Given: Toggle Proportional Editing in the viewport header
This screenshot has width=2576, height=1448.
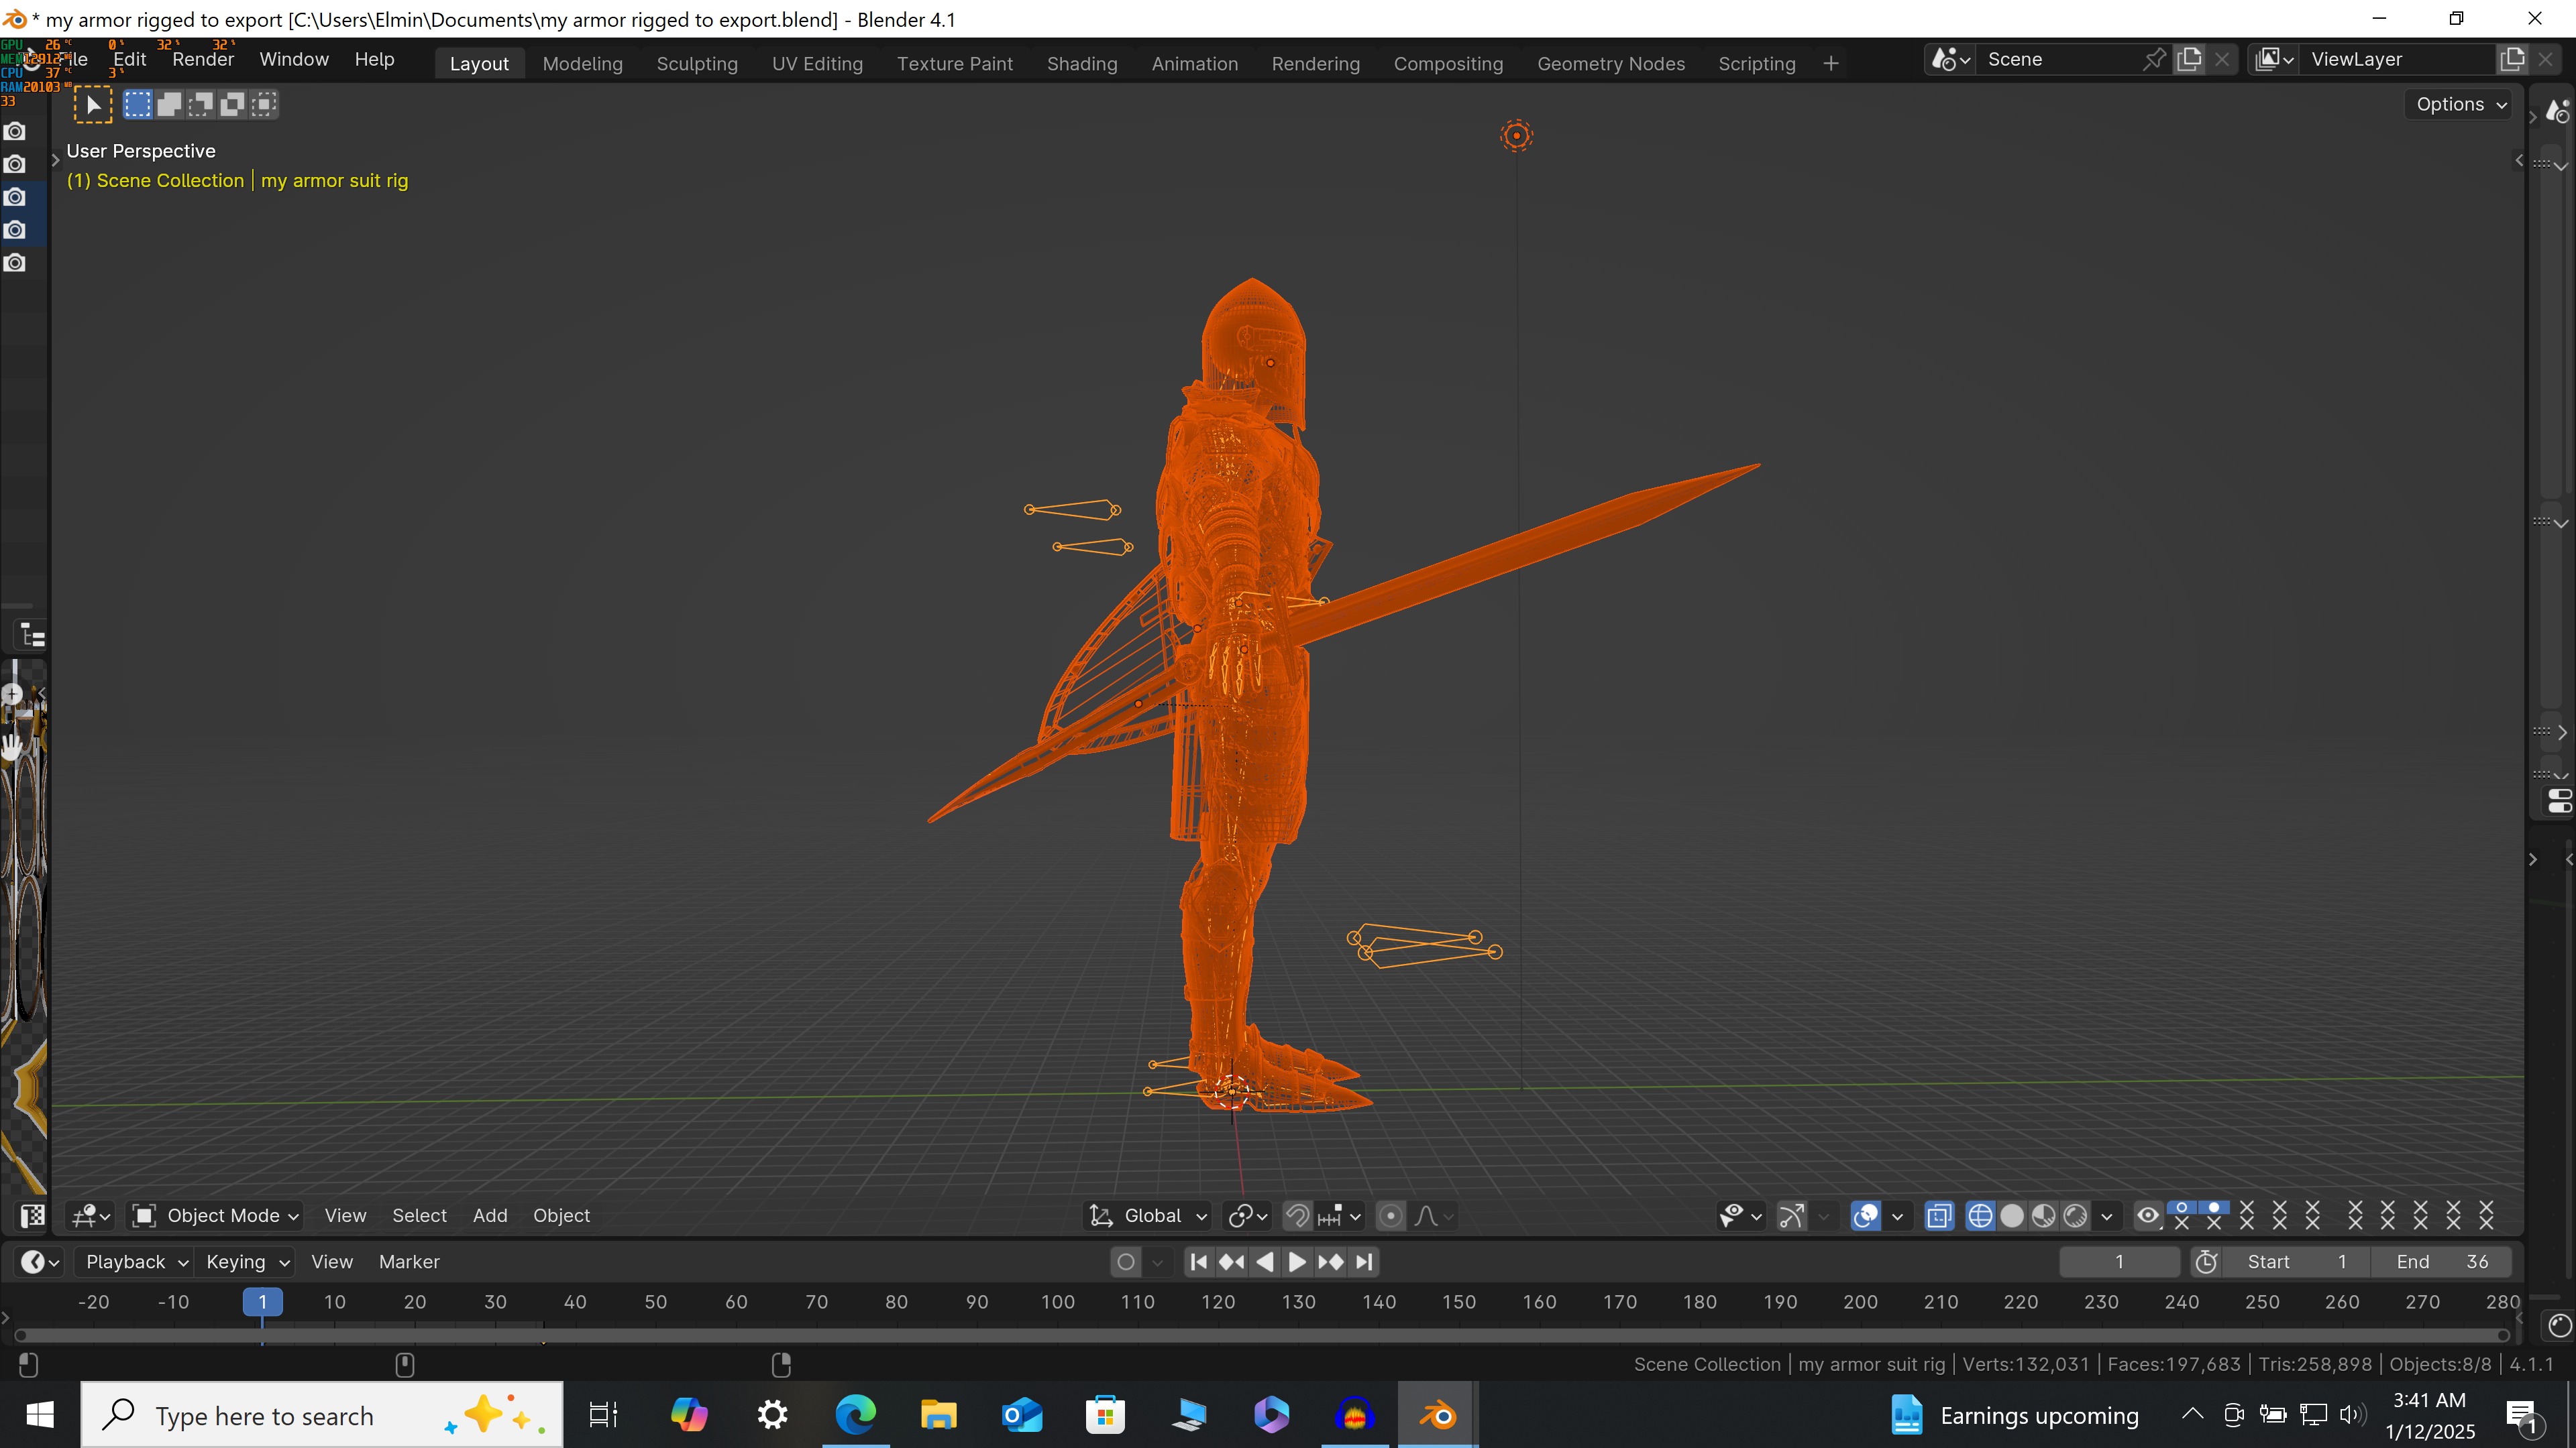Looking at the screenshot, I should pos(1391,1215).
